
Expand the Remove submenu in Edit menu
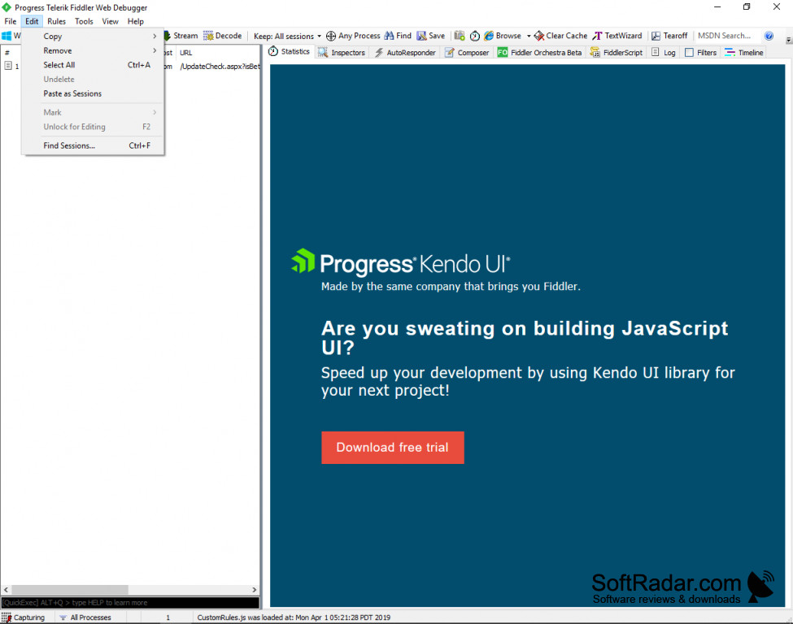(94, 50)
